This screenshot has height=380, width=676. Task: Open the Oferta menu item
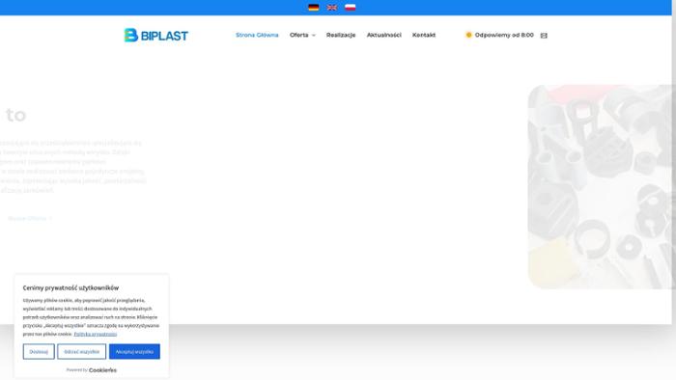pyautogui.click(x=298, y=35)
